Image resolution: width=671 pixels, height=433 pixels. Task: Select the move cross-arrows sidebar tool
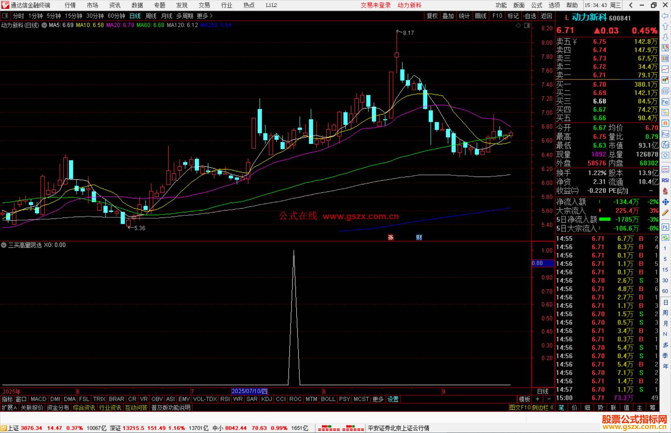(665, 202)
